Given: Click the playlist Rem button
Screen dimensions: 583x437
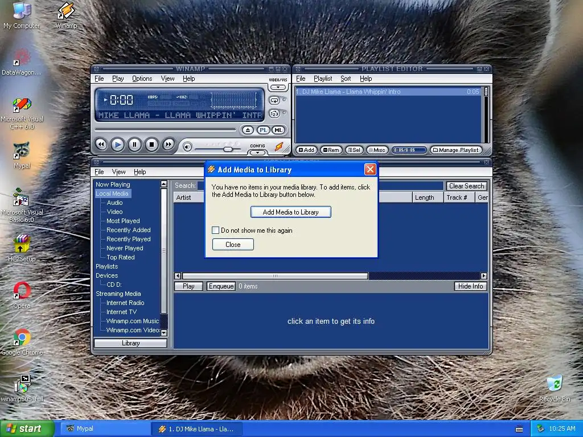Looking at the screenshot, I should tap(331, 150).
